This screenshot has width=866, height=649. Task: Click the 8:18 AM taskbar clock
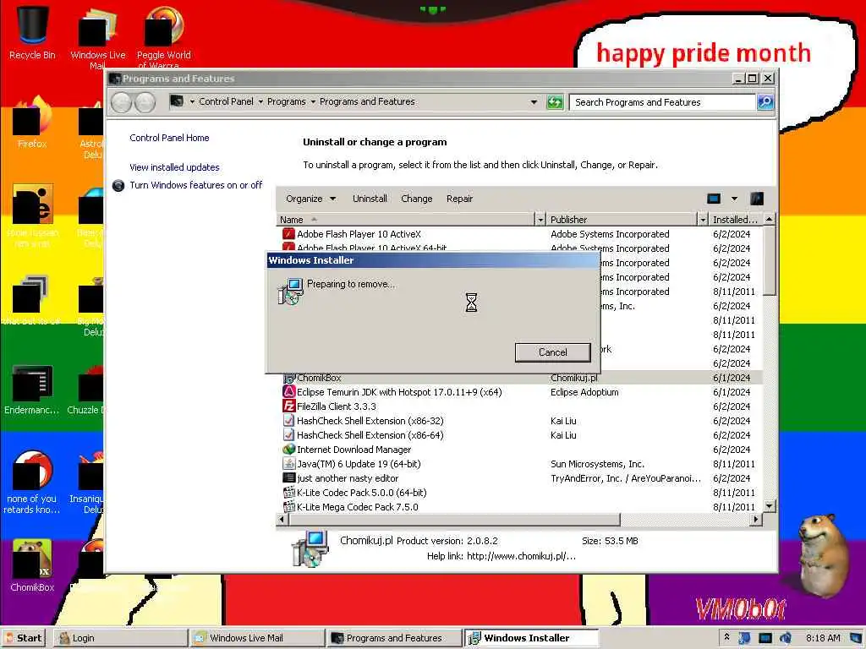point(822,638)
